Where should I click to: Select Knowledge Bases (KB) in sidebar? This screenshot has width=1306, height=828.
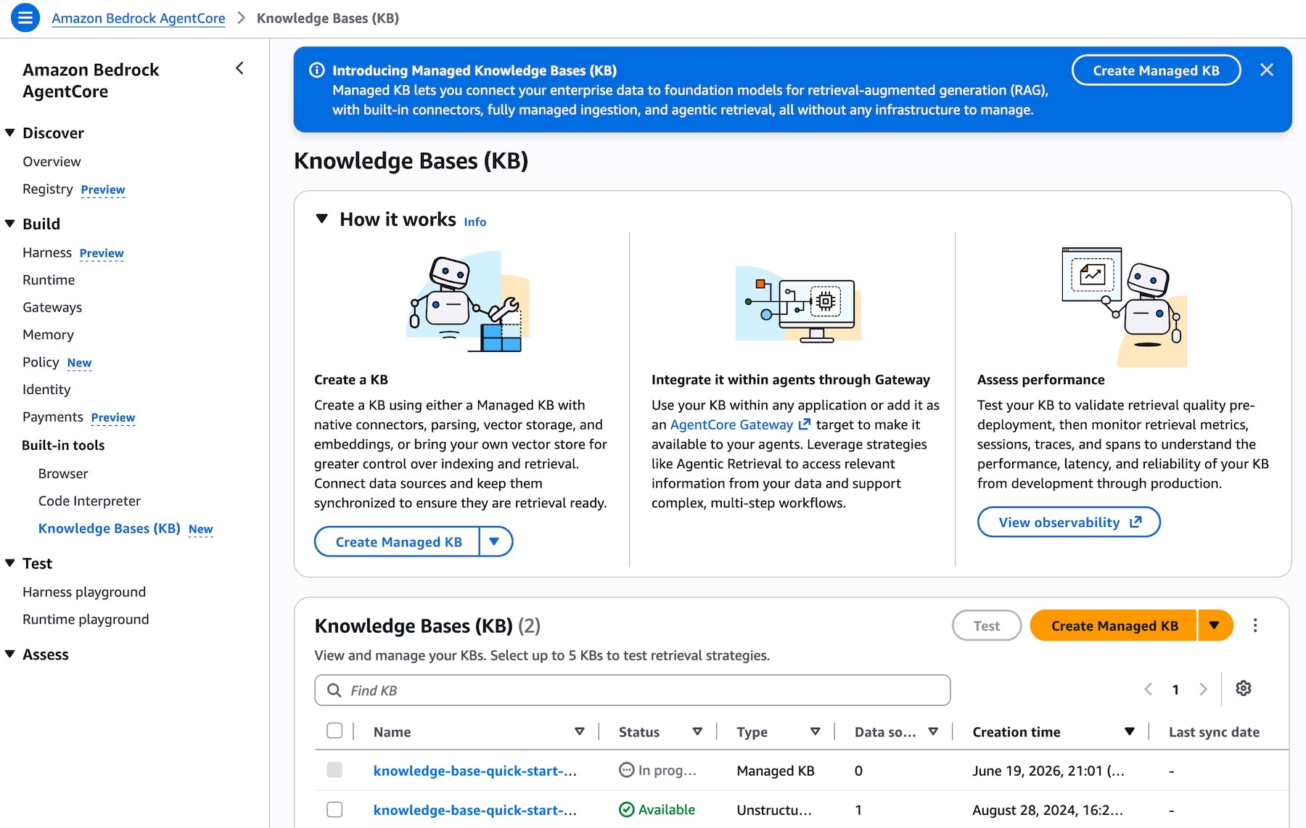pyautogui.click(x=110, y=528)
